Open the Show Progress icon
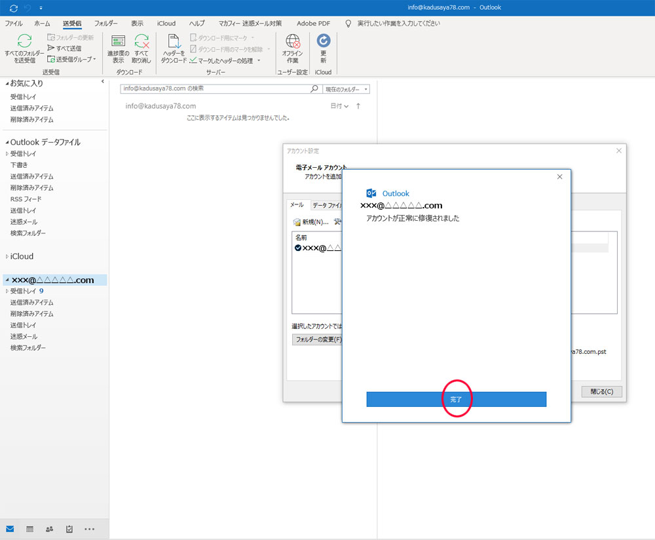 coord(118,41)
